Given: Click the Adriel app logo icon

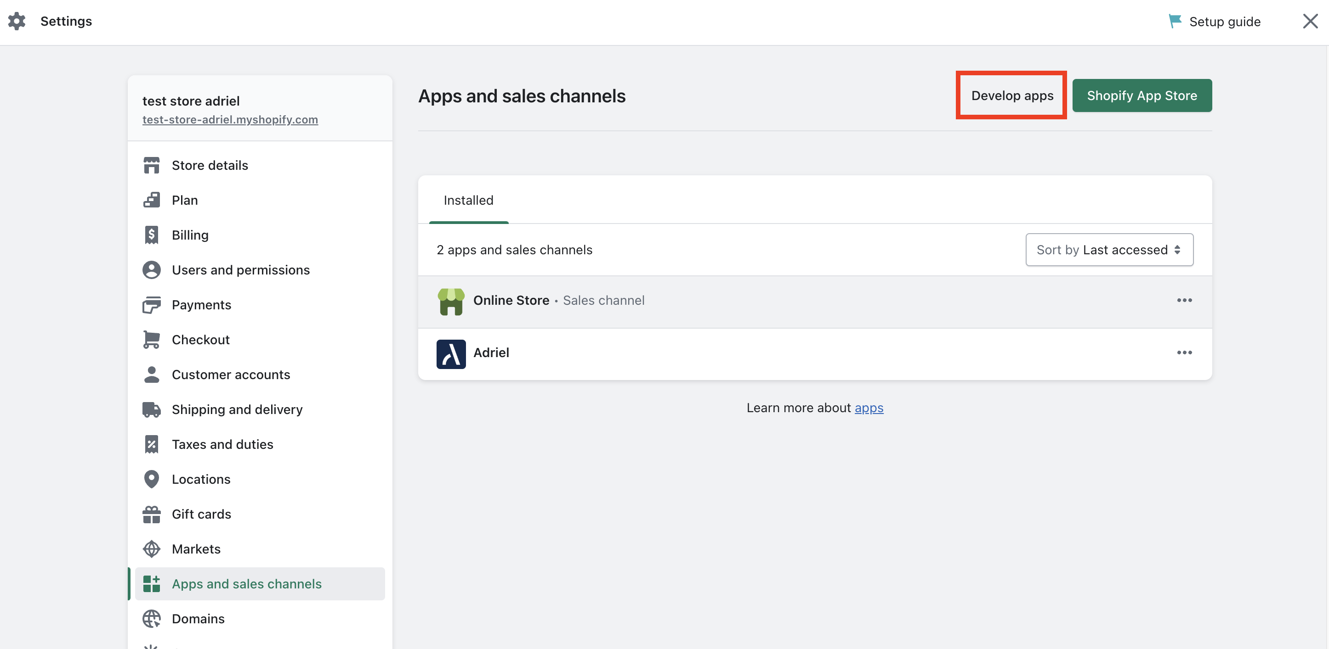Looking at the screenshot, I should coord(451,354).
